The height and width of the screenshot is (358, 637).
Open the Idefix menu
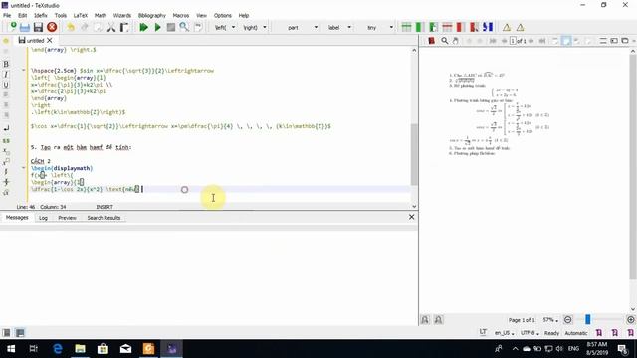point(40,16)
